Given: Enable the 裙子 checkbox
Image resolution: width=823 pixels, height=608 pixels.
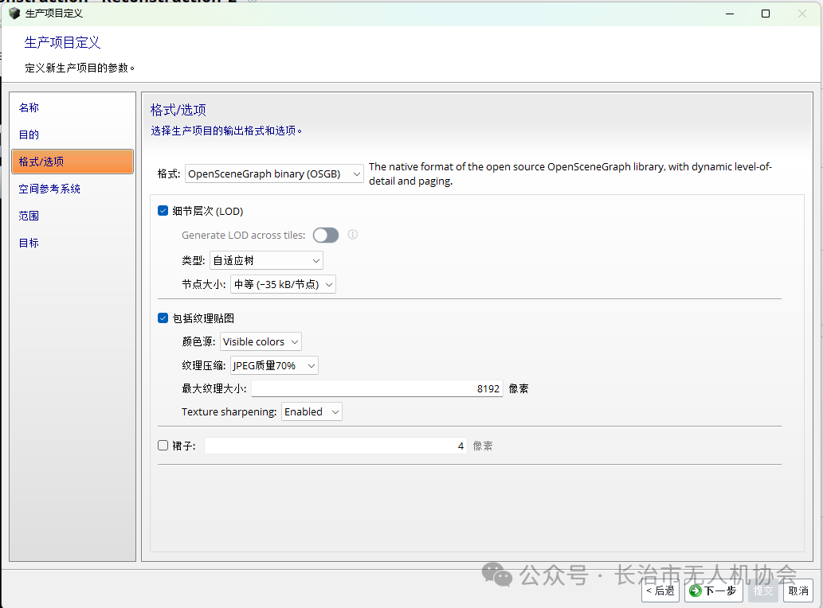Looking at the screenshot, I should (x=163, y=446).
